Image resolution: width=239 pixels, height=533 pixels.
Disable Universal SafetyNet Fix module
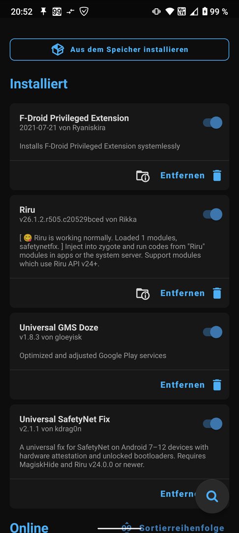pos(212,424)
